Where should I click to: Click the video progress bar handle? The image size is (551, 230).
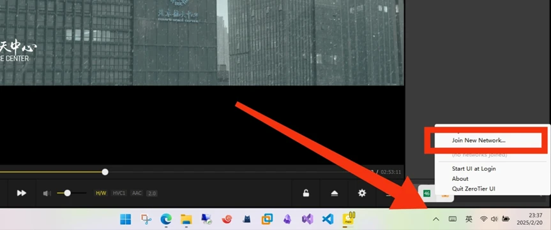105,172
